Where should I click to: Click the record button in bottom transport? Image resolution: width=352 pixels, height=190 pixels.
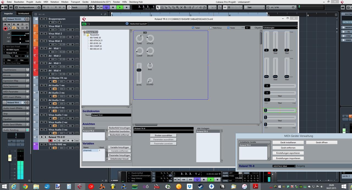click(217, 180)
